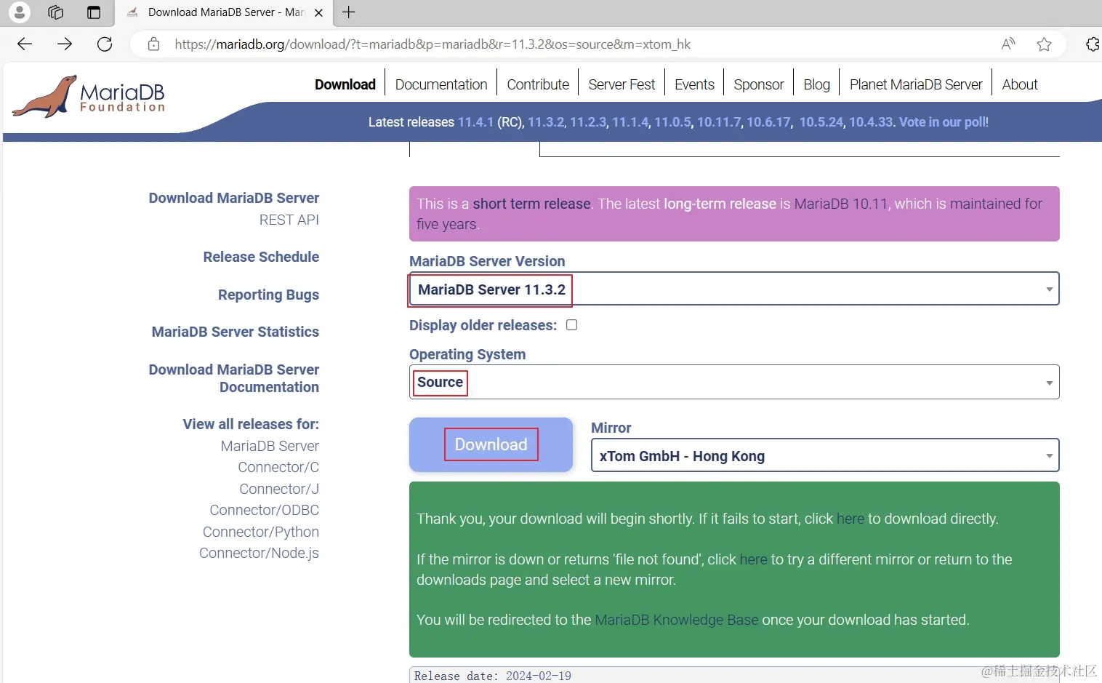Image resolution: width=1102 pixels, height=683 pixels.
Task: Open the 11.4.1 release link
Action: pyautogui.click(x=475, y=122)
